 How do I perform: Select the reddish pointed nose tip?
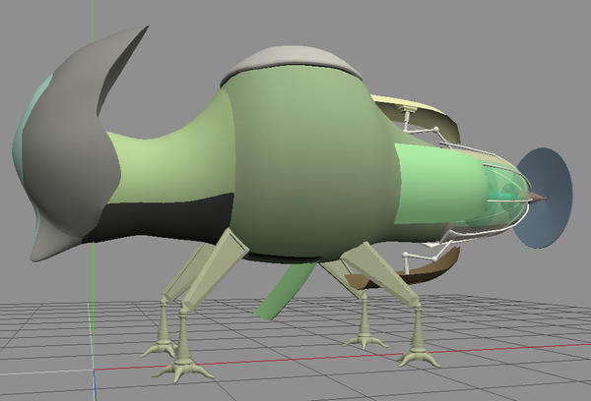(537, 199)
